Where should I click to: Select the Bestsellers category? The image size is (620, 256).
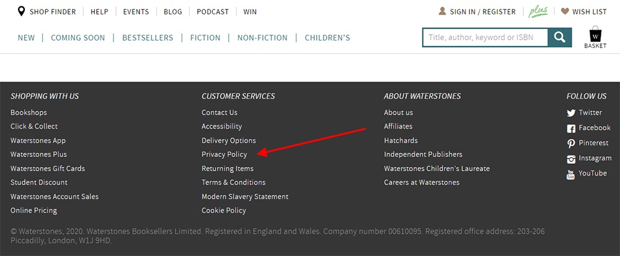[148, 38]
